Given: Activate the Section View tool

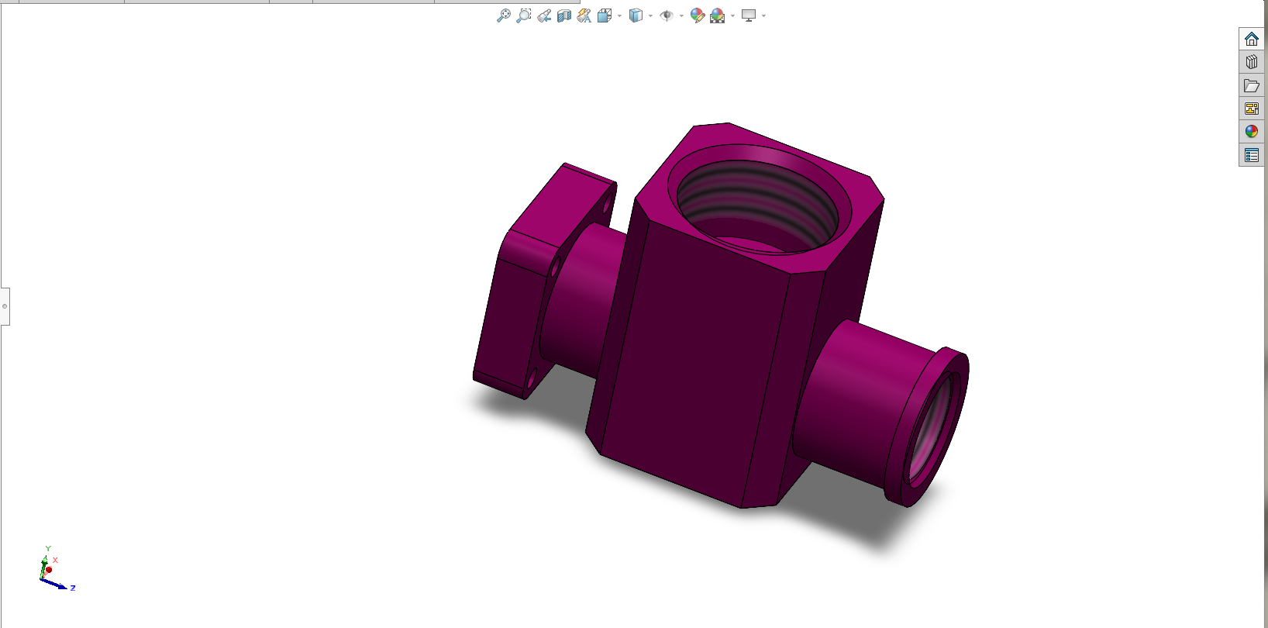Looking at the screenshot, I should click(x=564, y=16).
